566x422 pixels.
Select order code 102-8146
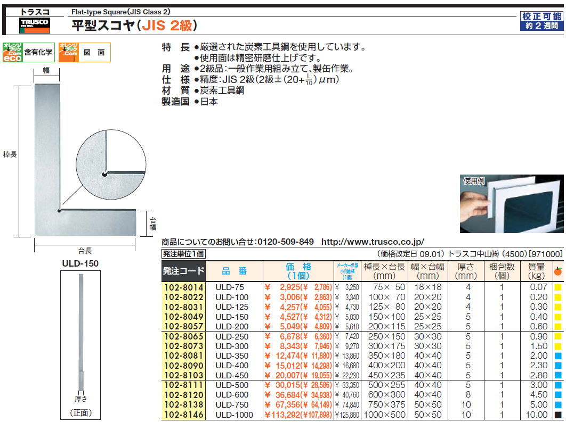(x=184, y=415)
